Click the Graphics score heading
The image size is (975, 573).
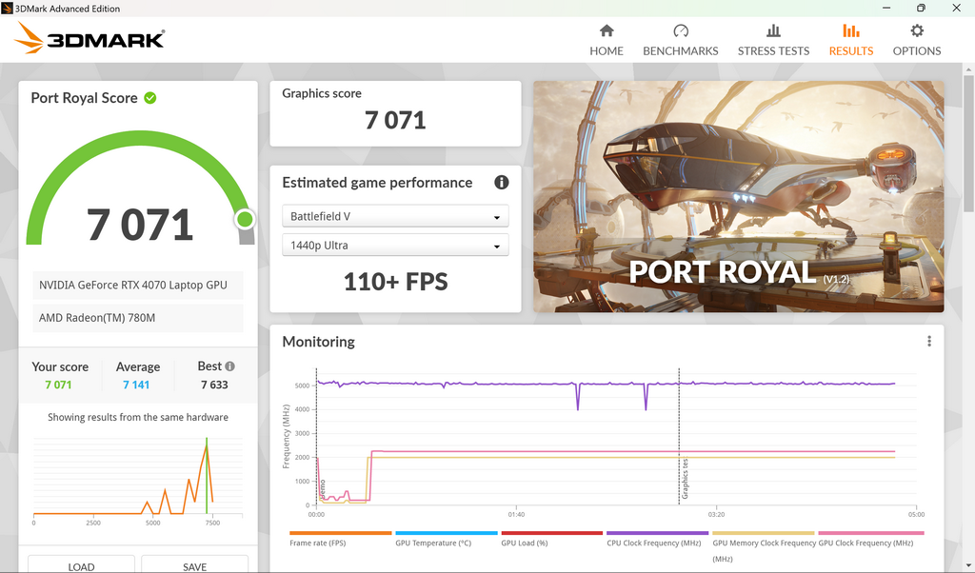click(x=322, y=93)
